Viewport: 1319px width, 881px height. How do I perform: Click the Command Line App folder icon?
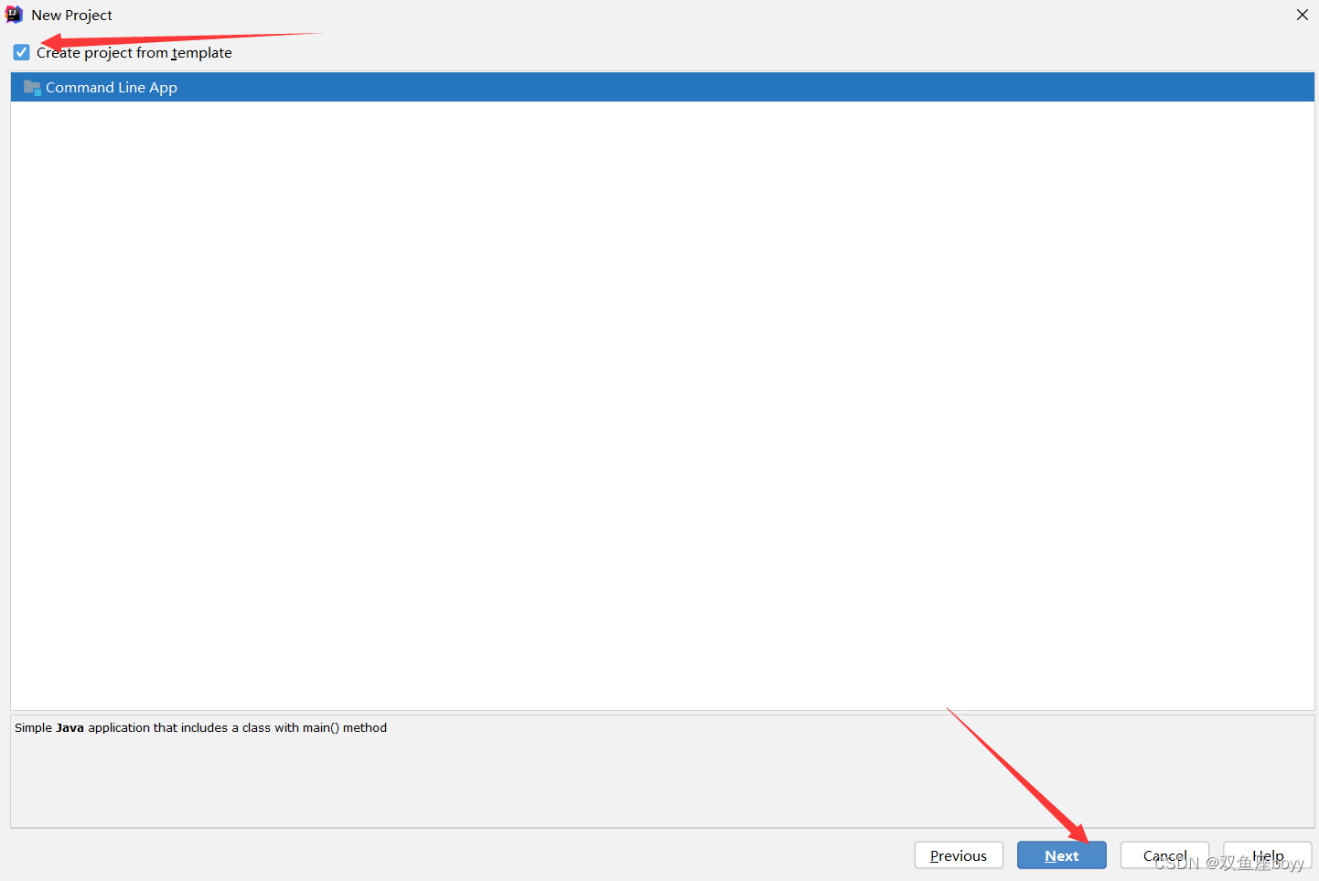point(32,88)
